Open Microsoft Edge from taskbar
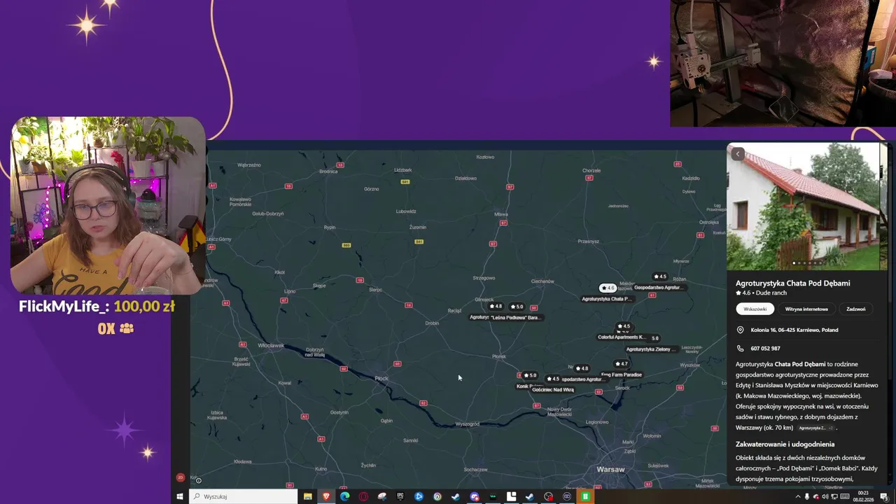Viewport: 896px width, 504px height. (344, 496)
